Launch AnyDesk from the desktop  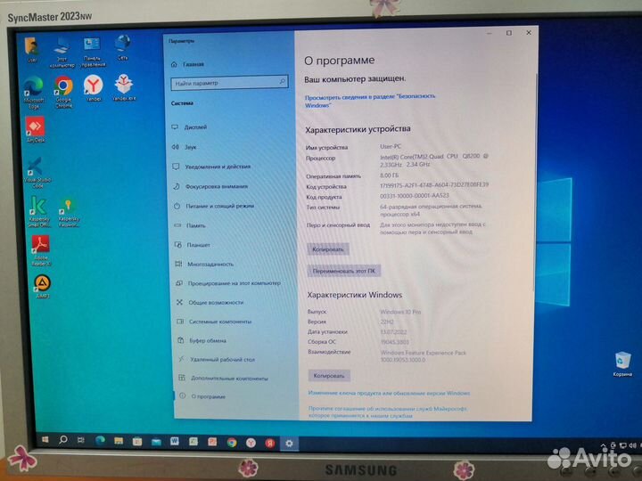coord(36,130)
